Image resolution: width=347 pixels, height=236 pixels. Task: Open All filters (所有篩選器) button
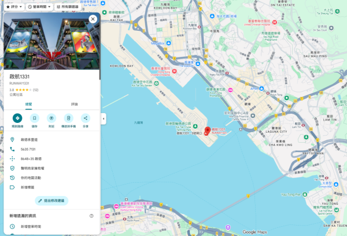(x=68, y=7)
